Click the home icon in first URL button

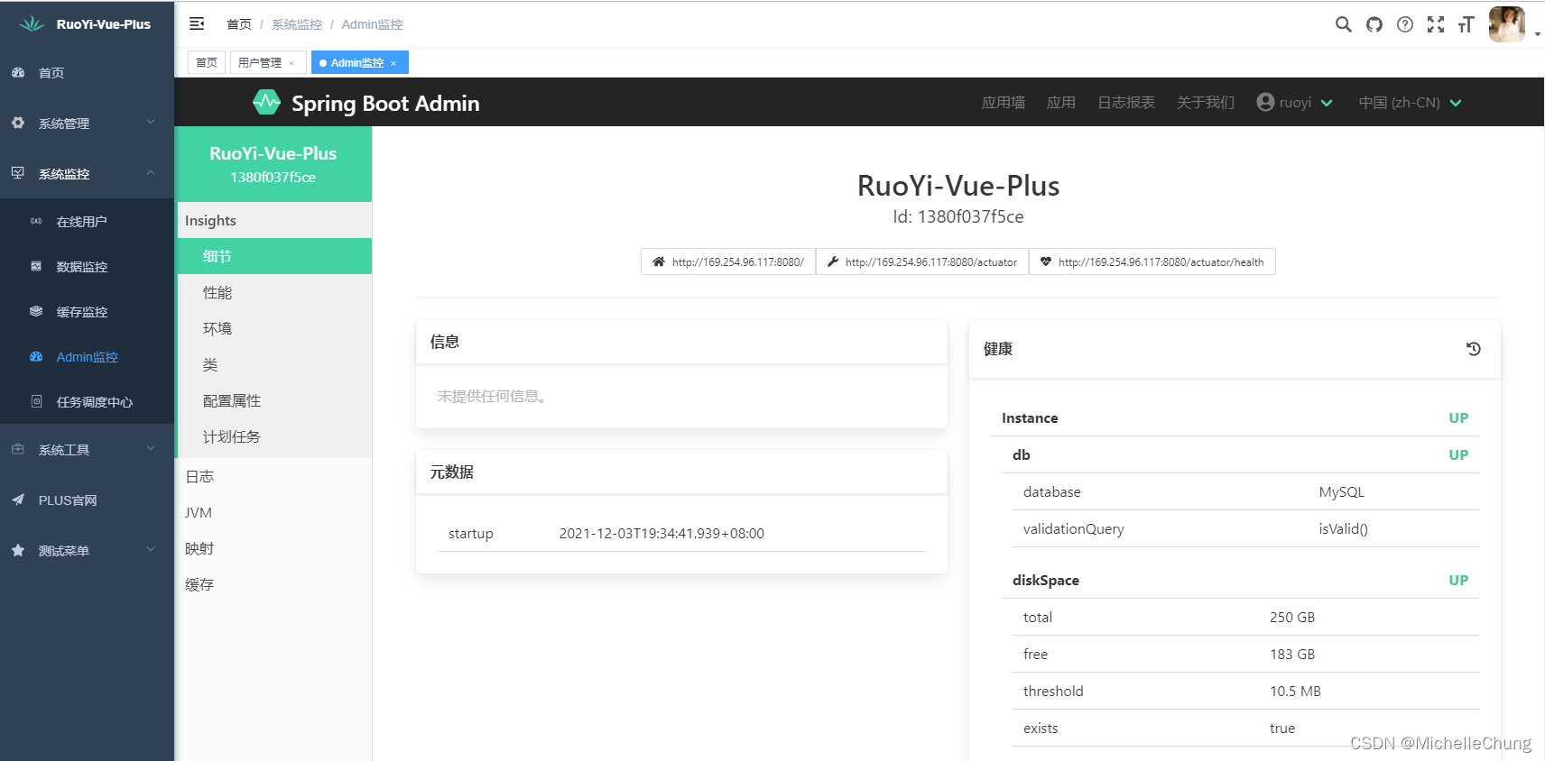pyautogui.click(x=659, y=261)
